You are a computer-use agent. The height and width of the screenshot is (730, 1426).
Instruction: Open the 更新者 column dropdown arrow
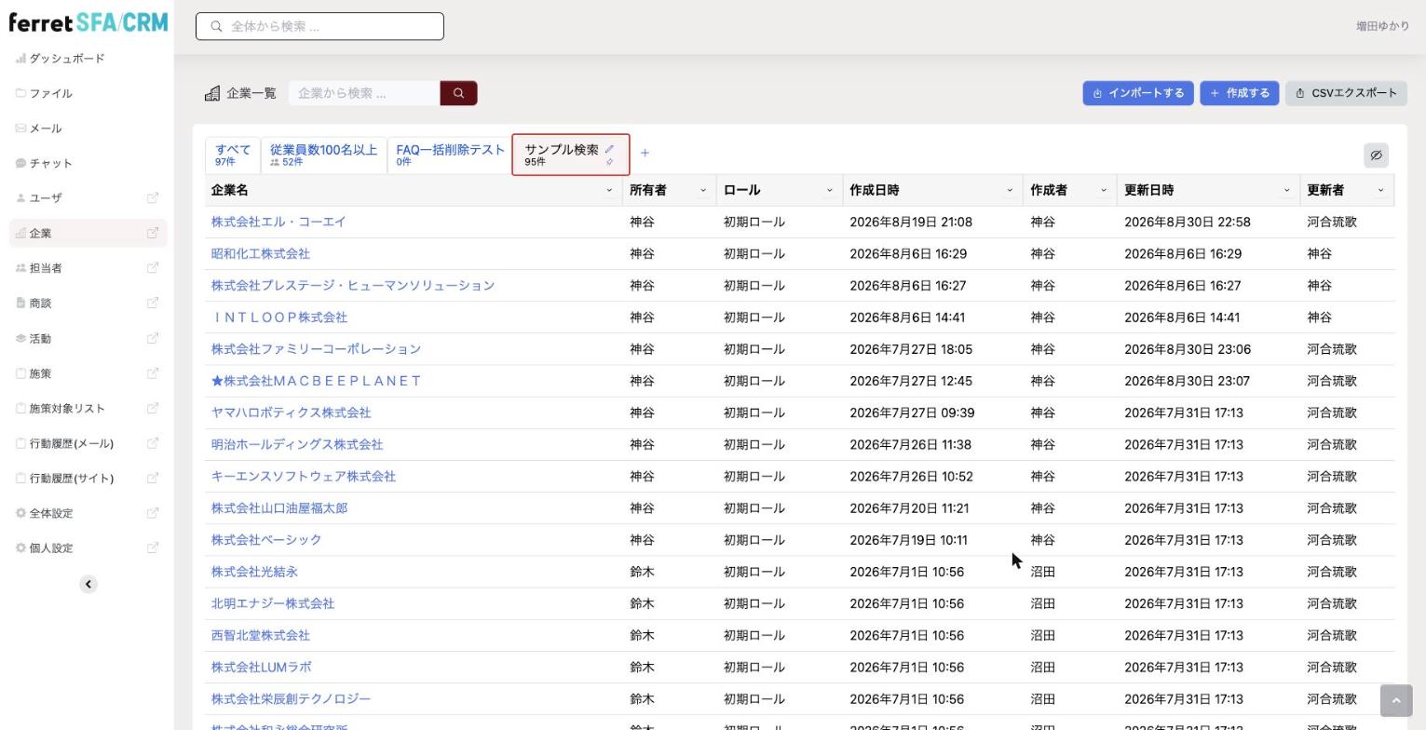click(x=1380, y=190)
